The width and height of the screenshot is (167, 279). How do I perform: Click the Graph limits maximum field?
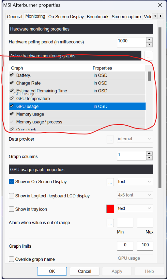(x=145, y=246)
